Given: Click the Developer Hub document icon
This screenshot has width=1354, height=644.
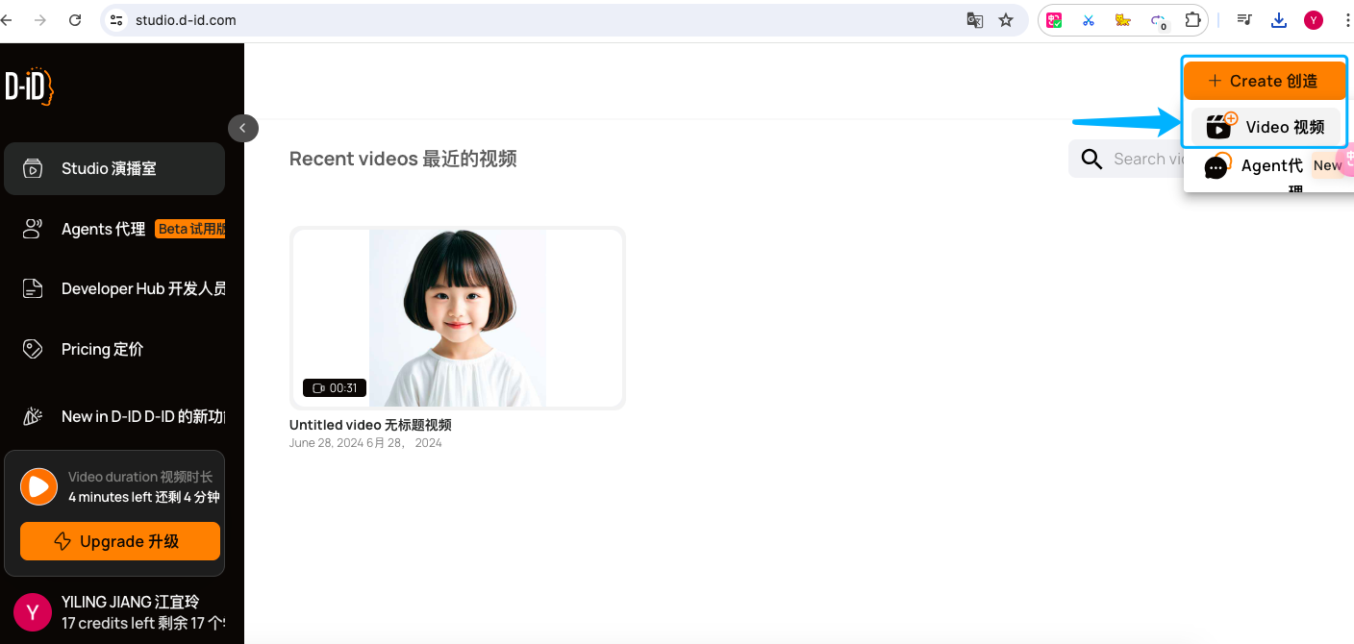Looking at the screenshot, I should pos(33,288).
